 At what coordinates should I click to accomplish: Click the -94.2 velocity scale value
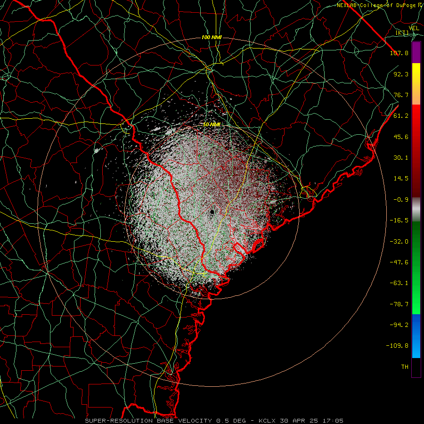(x=399, y=325)
